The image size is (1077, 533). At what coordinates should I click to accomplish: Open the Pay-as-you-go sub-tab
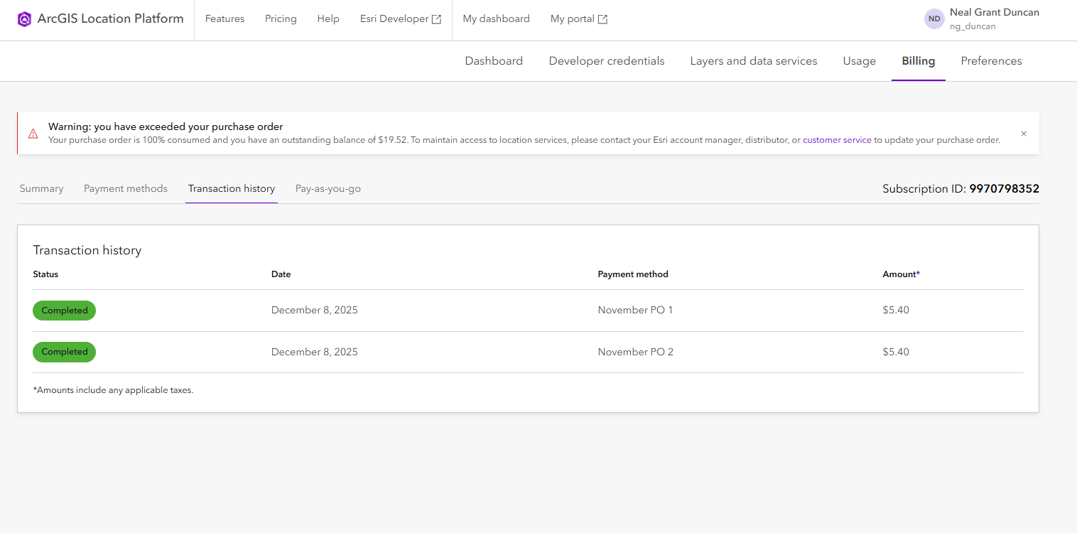328,189
